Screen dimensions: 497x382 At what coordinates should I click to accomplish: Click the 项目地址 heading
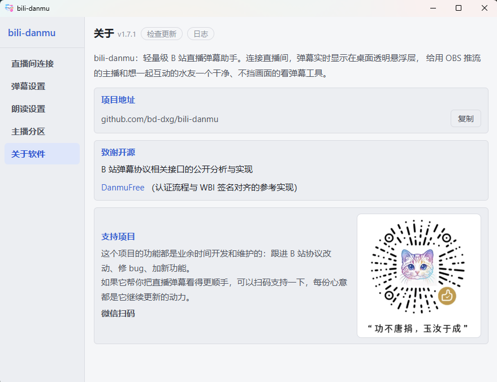(x=118, y=100)
